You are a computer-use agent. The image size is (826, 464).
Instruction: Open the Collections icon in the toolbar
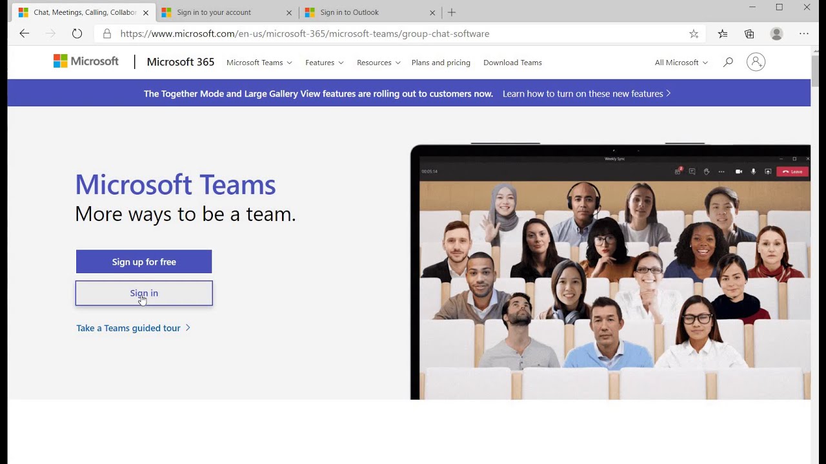[x=749, y=34]
